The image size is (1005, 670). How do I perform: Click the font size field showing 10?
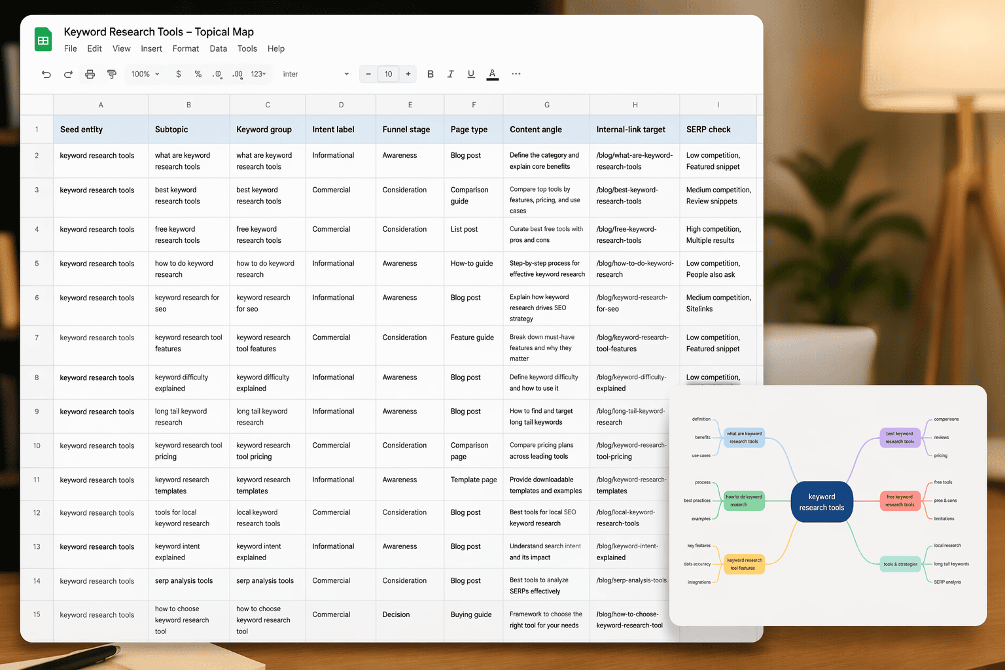click(x=389, y=74)
